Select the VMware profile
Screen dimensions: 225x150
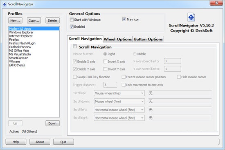tap(34, 62)
